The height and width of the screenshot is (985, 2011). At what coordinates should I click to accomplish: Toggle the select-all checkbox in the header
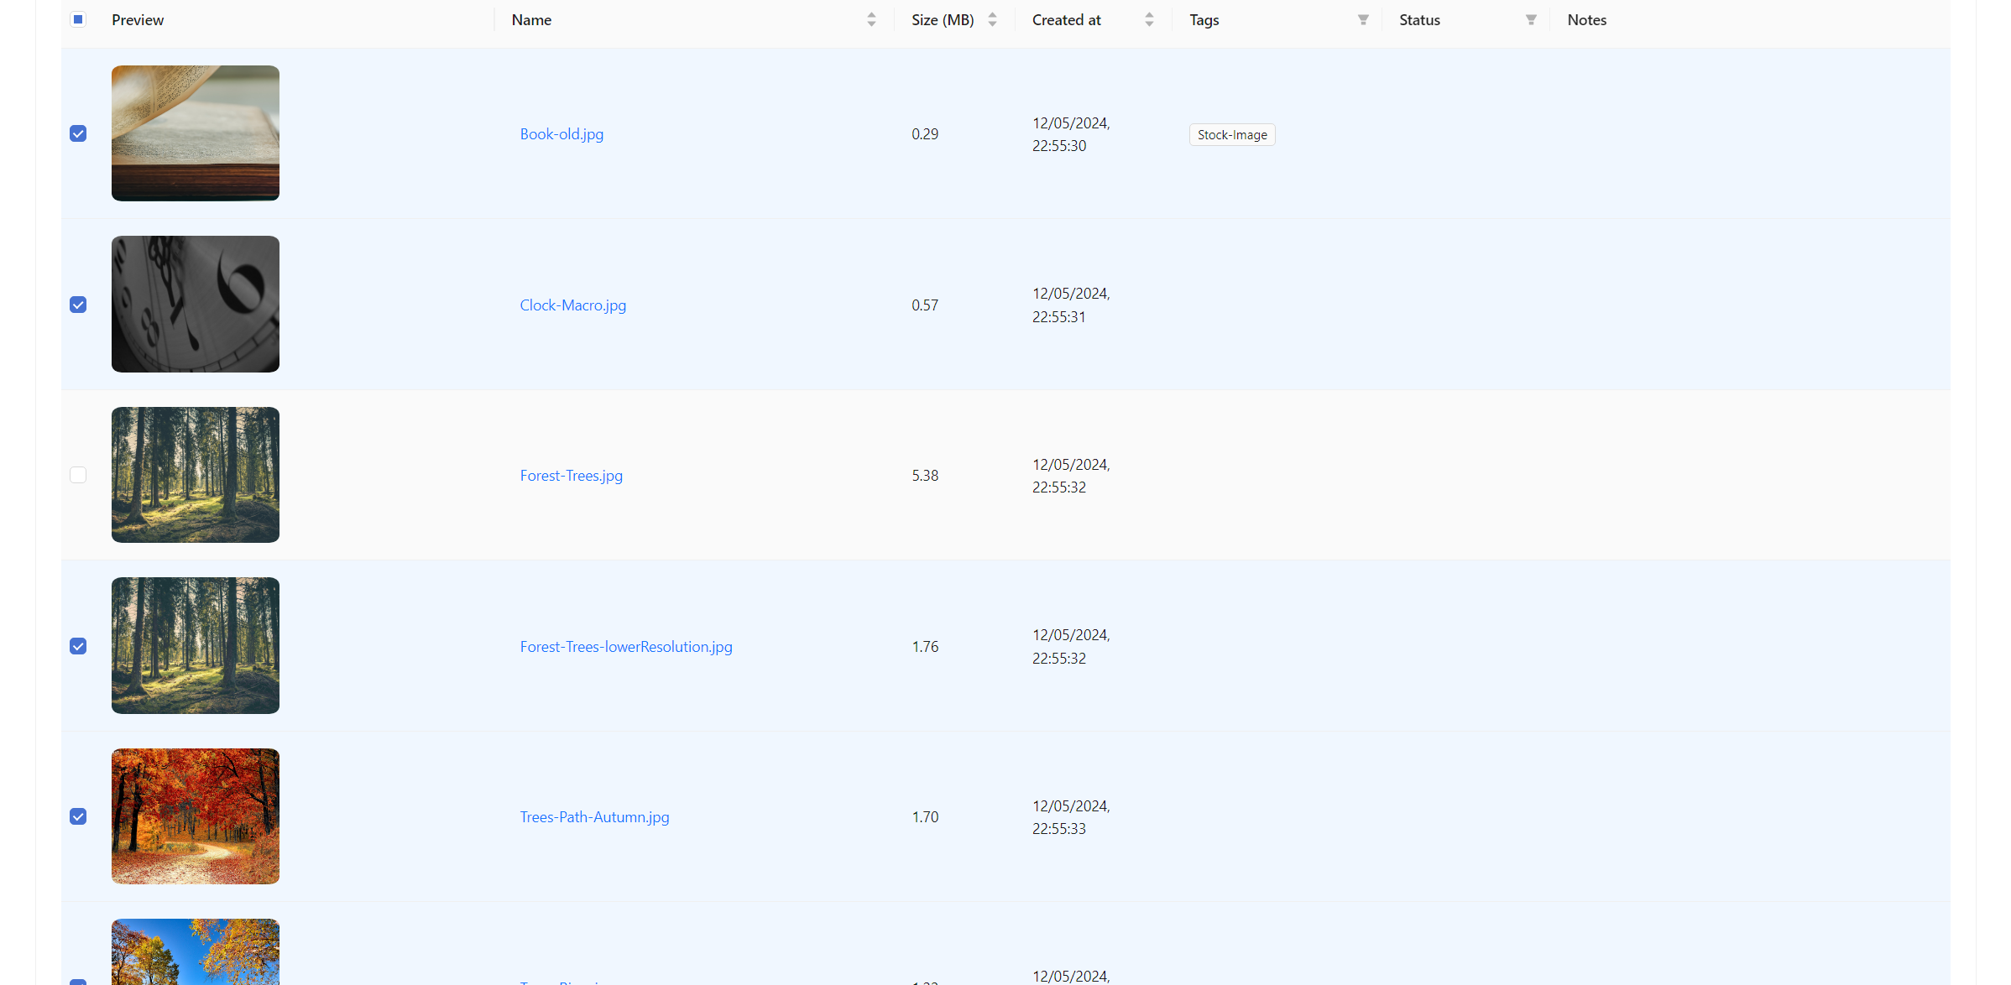click(78, 18)
